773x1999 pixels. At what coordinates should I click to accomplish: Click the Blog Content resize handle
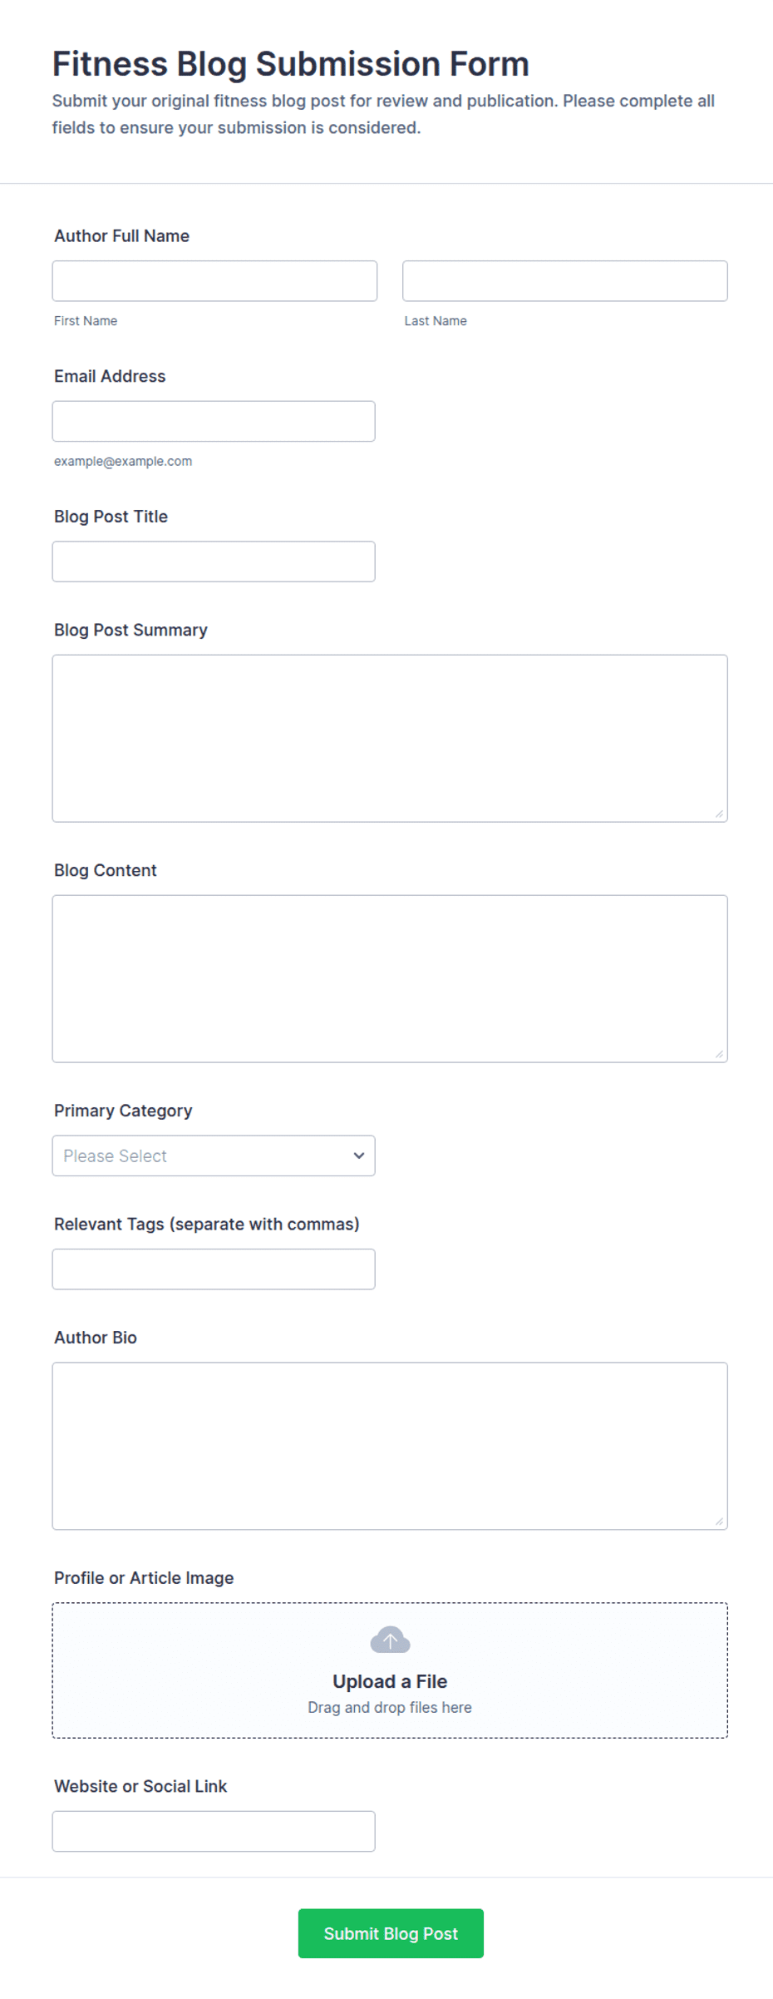(x=719, y=1054)
